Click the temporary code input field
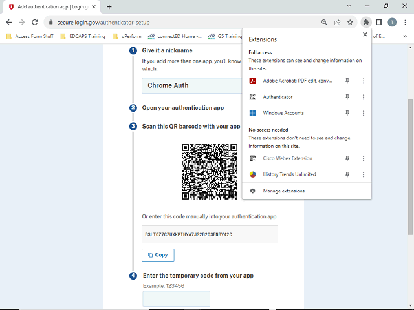Viewport: 414px width, 310px height. 177,298
